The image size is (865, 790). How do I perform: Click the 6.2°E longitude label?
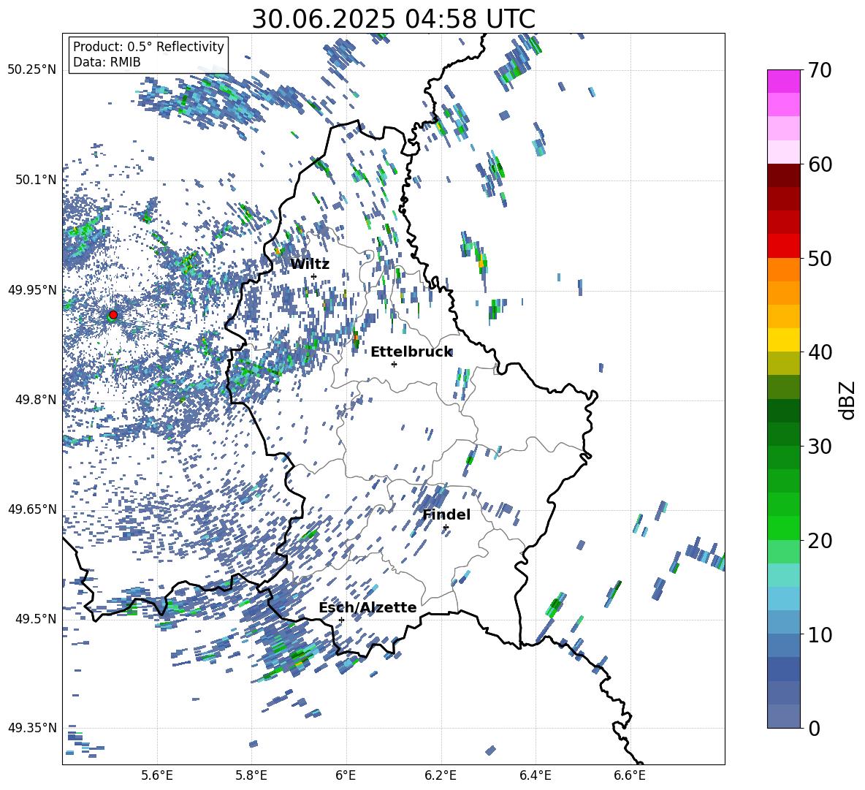[441, 775]
